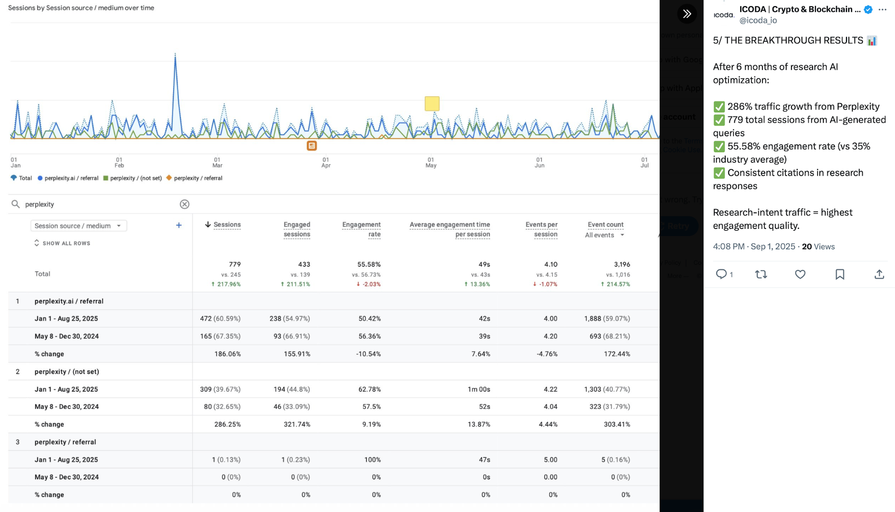This screenshot has height=512, width=895.
Task: Click the yellow square on the chart
Action: 432,103
